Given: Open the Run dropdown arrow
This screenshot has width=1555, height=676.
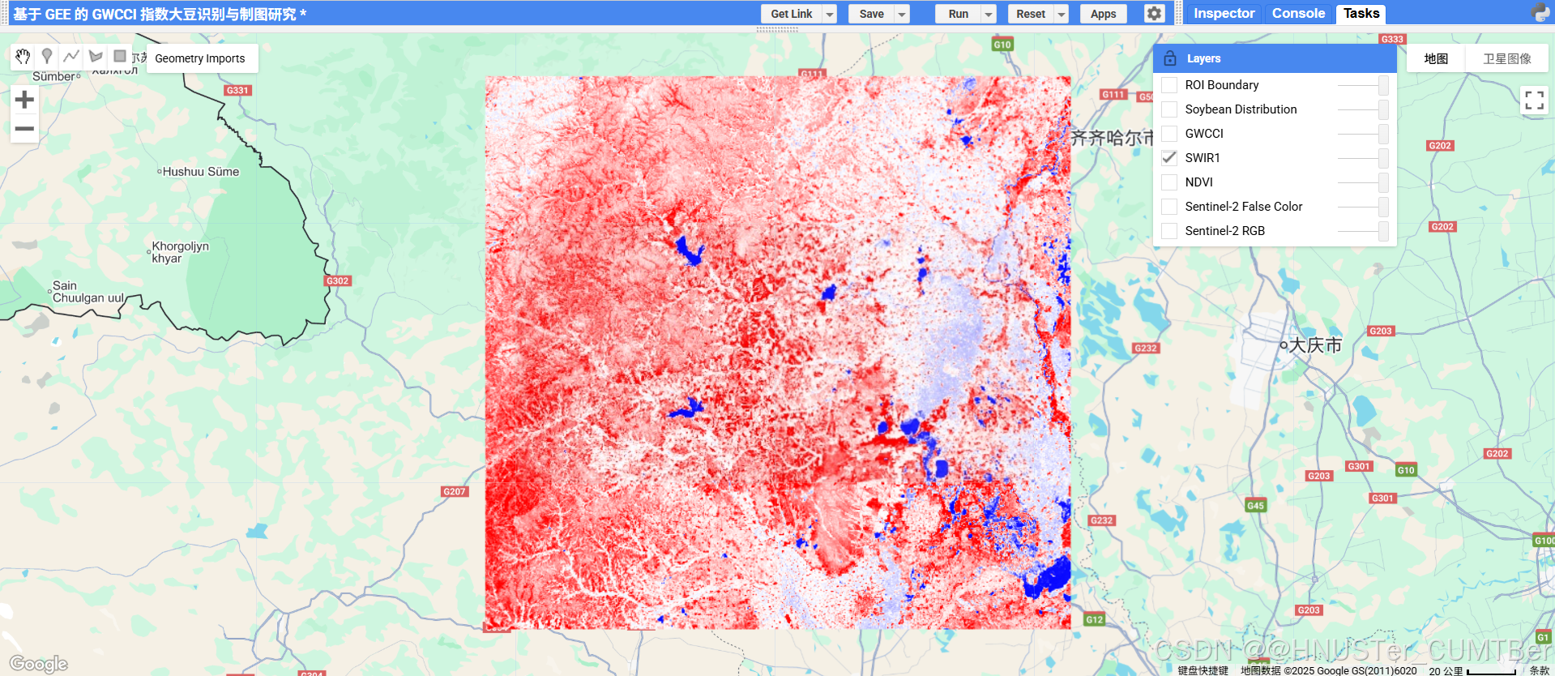Looking at the screenshot, I should tap(989, 14).
